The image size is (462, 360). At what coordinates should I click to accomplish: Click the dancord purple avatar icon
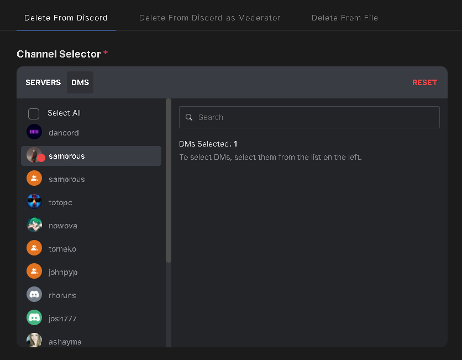(34, 132)
